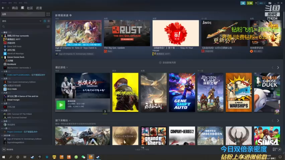Select A Dance of Fire and Ice

pyautogui.click(x=22, y=96)
